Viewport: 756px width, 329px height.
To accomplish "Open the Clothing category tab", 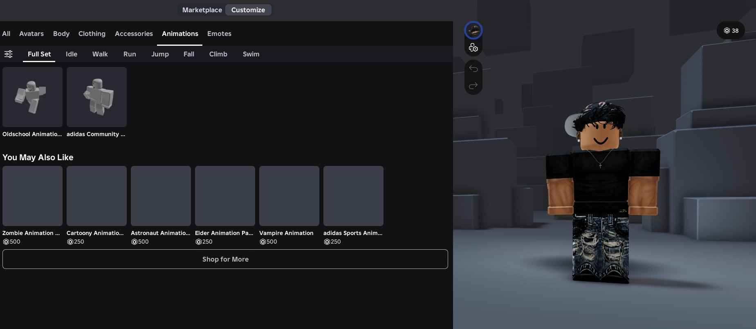I will pyautogui.click(x=92, y=34).
